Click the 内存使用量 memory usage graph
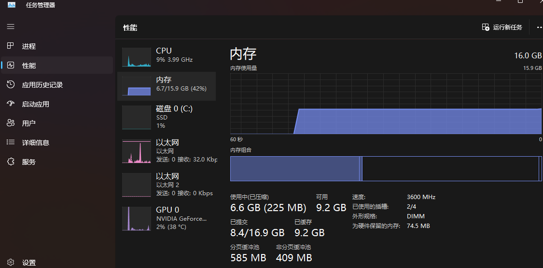 point(386,104)
